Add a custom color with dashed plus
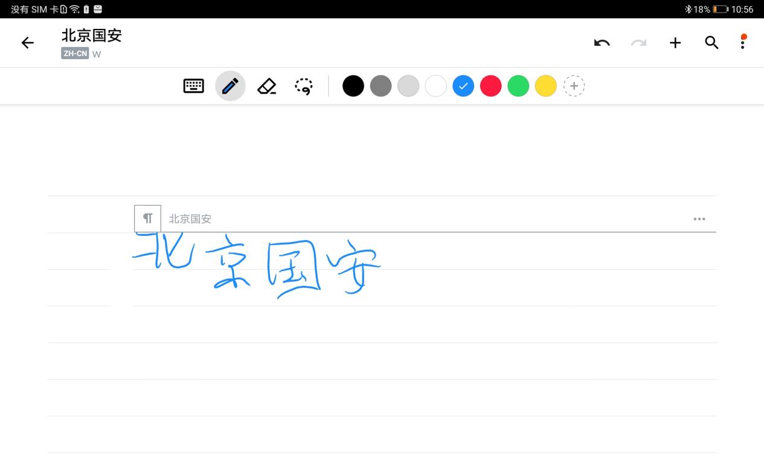This screenshot has height=458, width=764. pyautogui.click(x=574, y=86)
